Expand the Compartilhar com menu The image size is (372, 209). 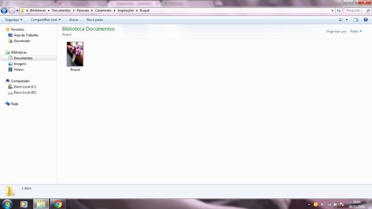(x=46, y=20)
